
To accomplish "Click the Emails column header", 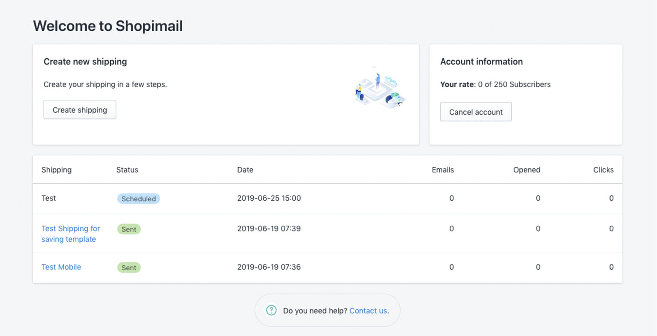I will [x=442, y=169].
